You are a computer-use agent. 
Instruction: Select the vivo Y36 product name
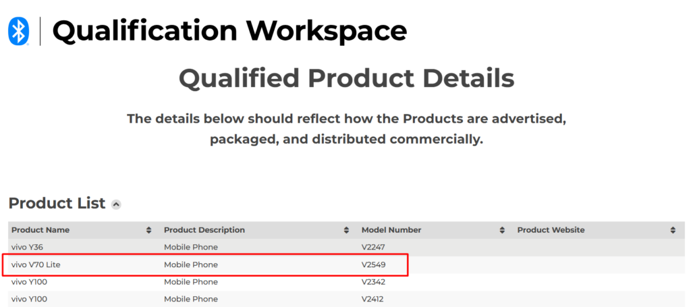pyautogui.click(x=30, y=248)
